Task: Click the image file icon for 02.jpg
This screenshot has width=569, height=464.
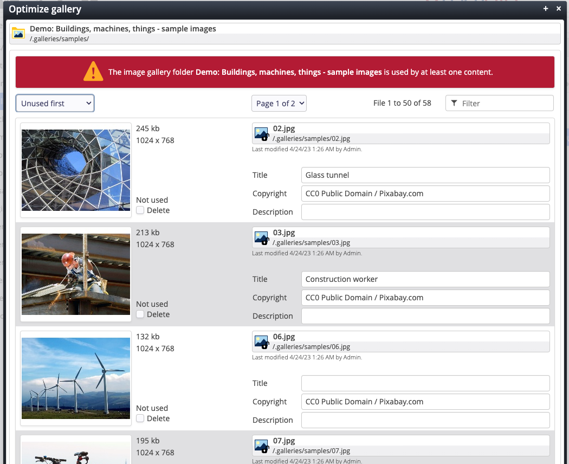Action: click(261, 133)
